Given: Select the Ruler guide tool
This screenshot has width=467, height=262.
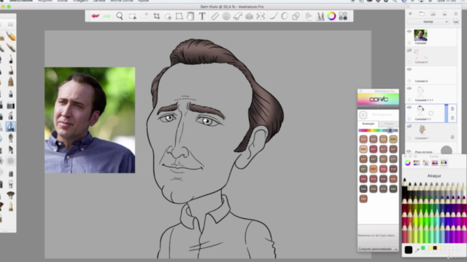Looking at the screenshot, I should 215,16.
